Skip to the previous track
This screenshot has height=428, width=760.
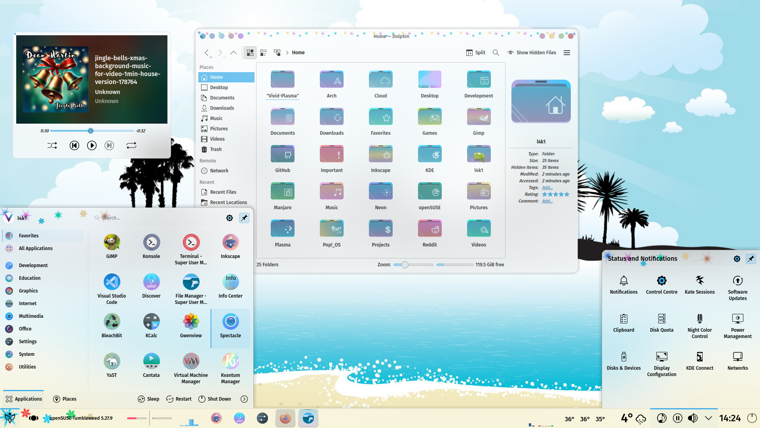tap(74, 145)
